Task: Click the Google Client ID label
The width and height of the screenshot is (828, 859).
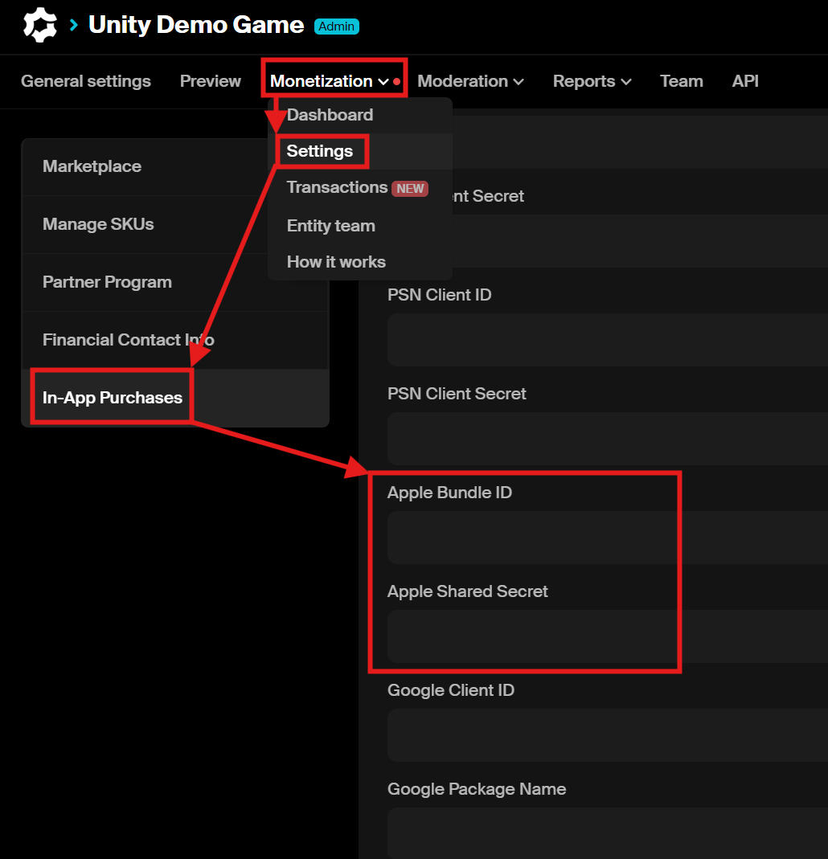Action: (x=451, y=690)
